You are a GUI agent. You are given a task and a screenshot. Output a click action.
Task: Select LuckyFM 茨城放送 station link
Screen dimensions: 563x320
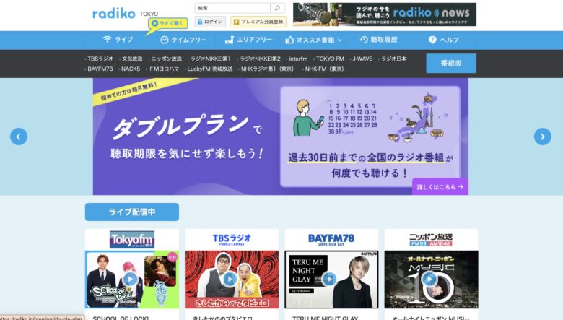tap(210, 69)
